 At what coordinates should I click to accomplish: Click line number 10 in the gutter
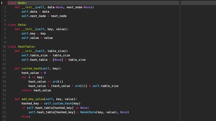pos(4,47)
